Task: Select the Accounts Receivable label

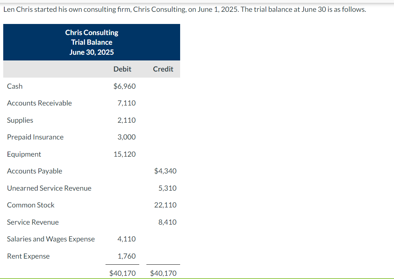Action: point(39,103)
